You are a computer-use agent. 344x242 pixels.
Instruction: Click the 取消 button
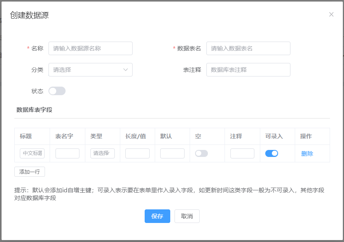coord(187,216)
